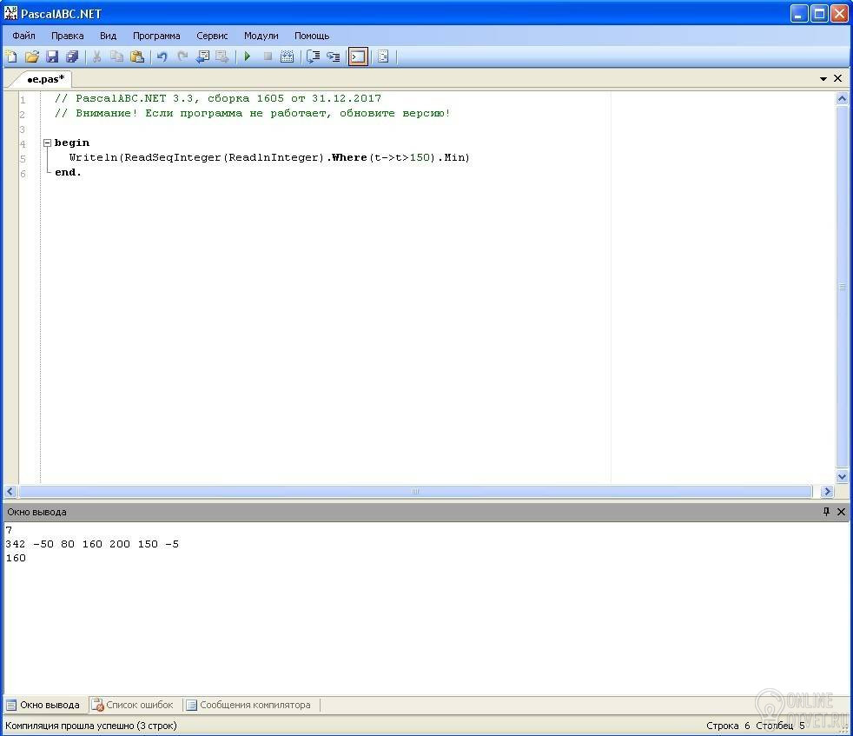The image size is (853, 736).
Task: Paste from clipboard using toolbar icon
Action: tap(137, 56)
